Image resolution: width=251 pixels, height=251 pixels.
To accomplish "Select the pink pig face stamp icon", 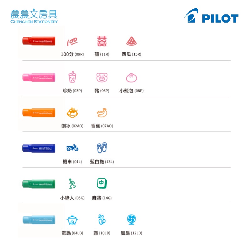I will (102, 77).
